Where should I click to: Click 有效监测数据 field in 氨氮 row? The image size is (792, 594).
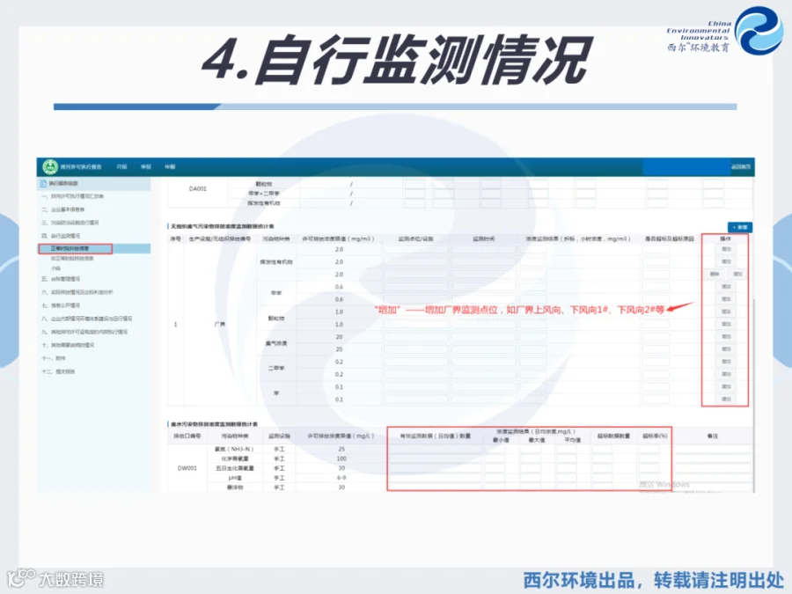pos(435,449)
